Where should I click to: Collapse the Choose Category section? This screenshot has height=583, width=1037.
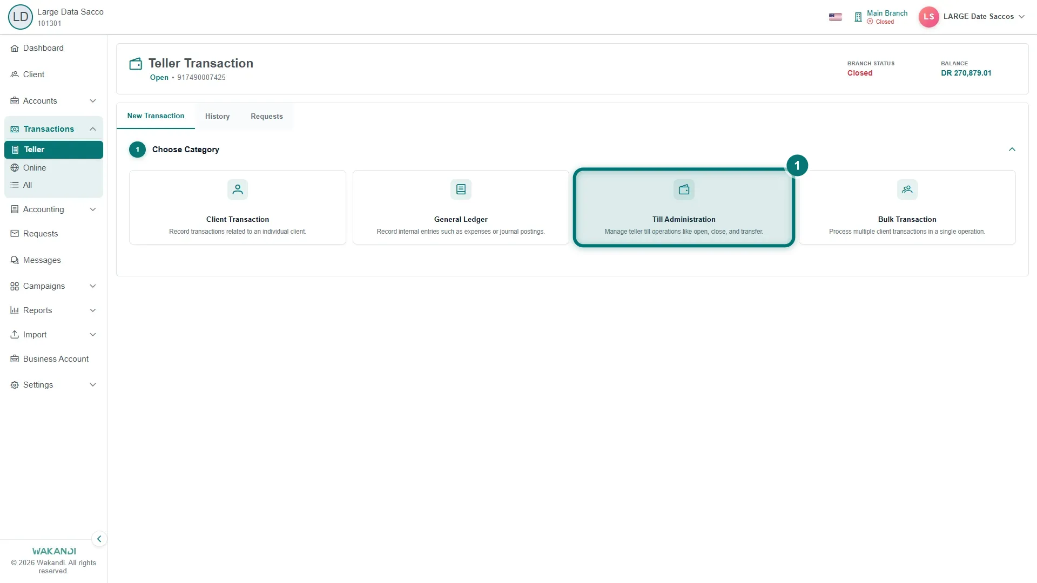pyautogui.click(x=1012, y=150)
